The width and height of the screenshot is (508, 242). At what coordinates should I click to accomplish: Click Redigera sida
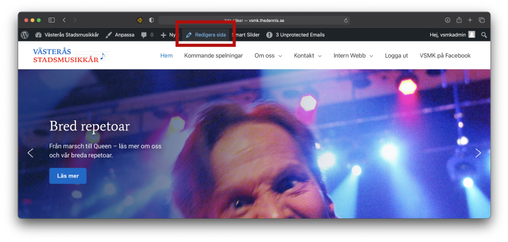[x=206, y=35]
